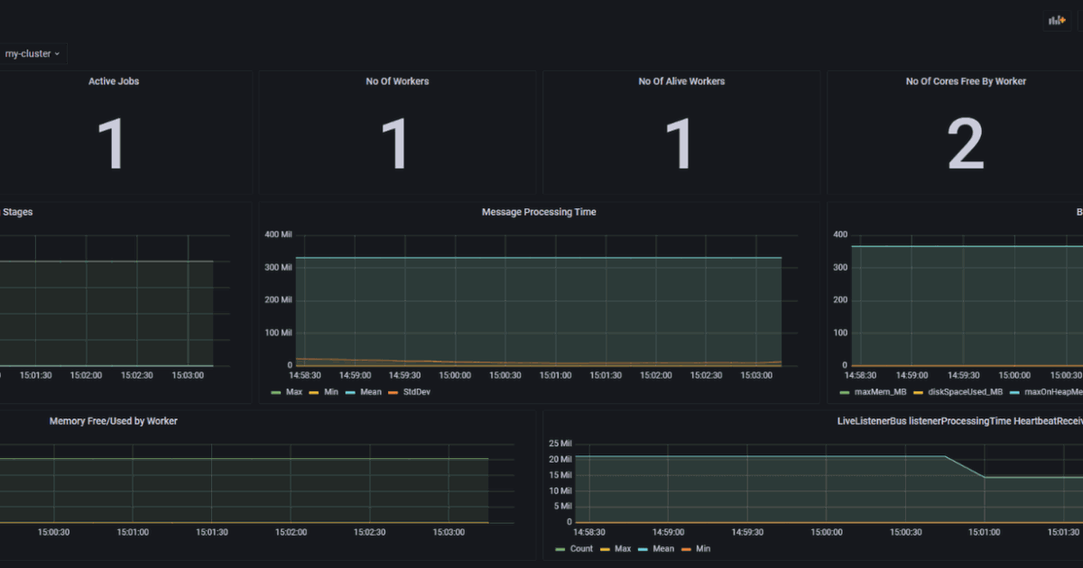The height and width of the screenshot is (568, 1083).
Task: Click the Active Jobs value 1
Action: (x=112, y=144)
